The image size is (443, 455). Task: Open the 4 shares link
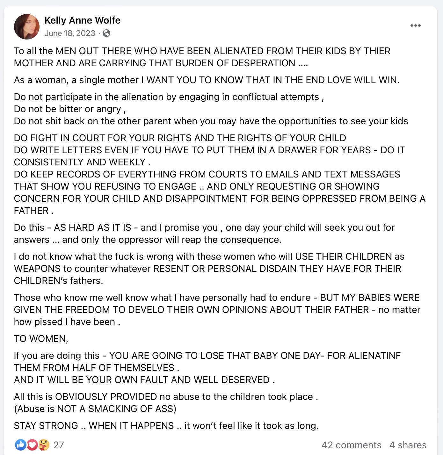(408, 445)
